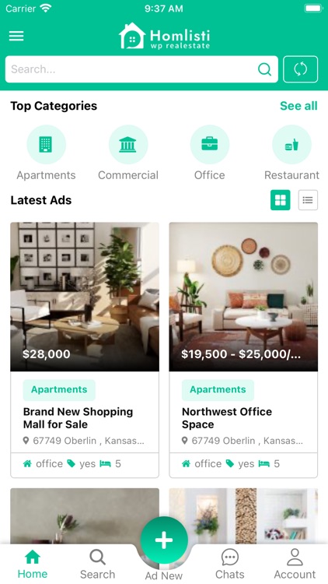The height and width of the screenshot is (584, 328).
Task: Open the $28,000 listing photo
Action: click(x=85, y=297)
